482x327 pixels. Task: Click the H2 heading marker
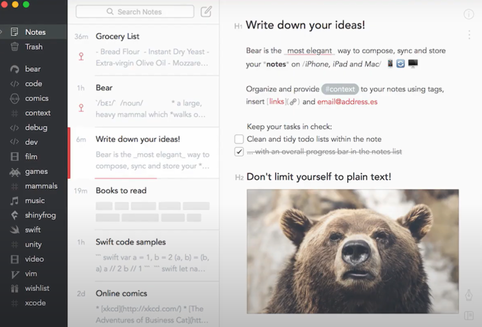239,178
